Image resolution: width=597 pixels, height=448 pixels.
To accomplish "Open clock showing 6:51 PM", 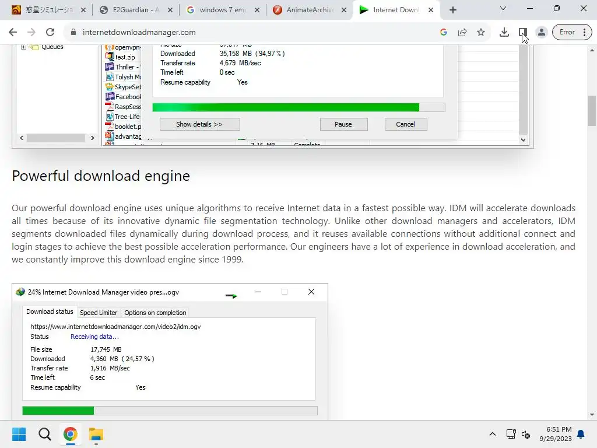I will click(x=556, y=434).
